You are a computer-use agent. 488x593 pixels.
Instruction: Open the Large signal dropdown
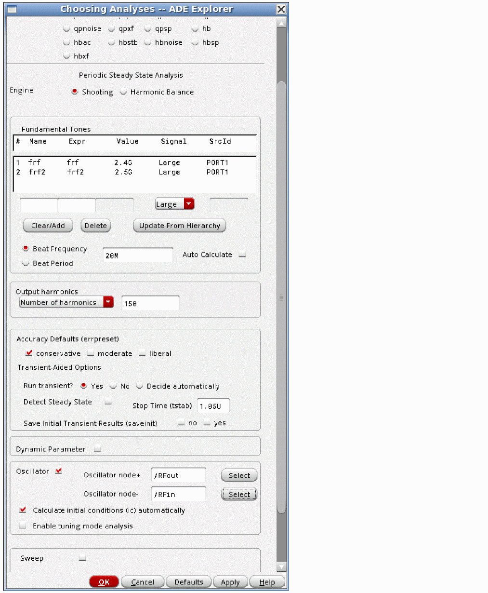pyautogui.click(x=174, y=204)
